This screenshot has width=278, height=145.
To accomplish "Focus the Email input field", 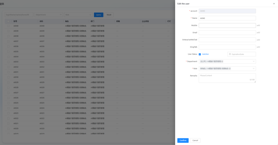I will pos(227,33).
